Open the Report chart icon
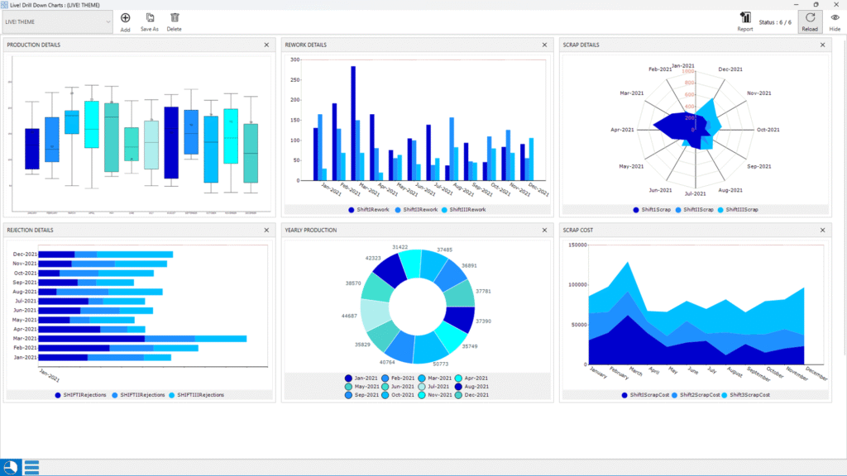847x476 pixels. click(x=745, y=17)
